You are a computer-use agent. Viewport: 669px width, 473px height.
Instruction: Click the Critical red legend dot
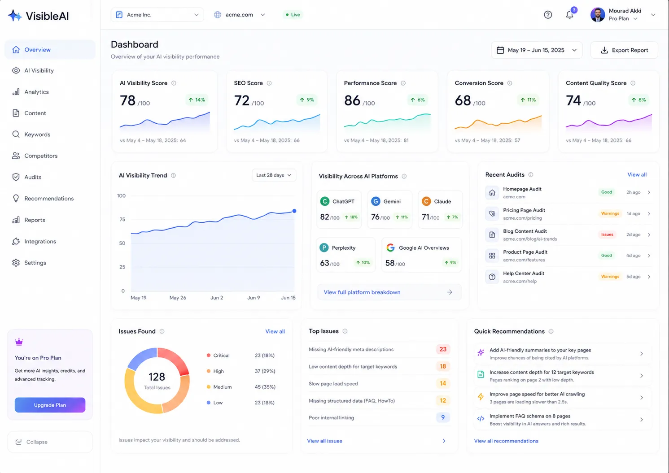pos(209,356)
